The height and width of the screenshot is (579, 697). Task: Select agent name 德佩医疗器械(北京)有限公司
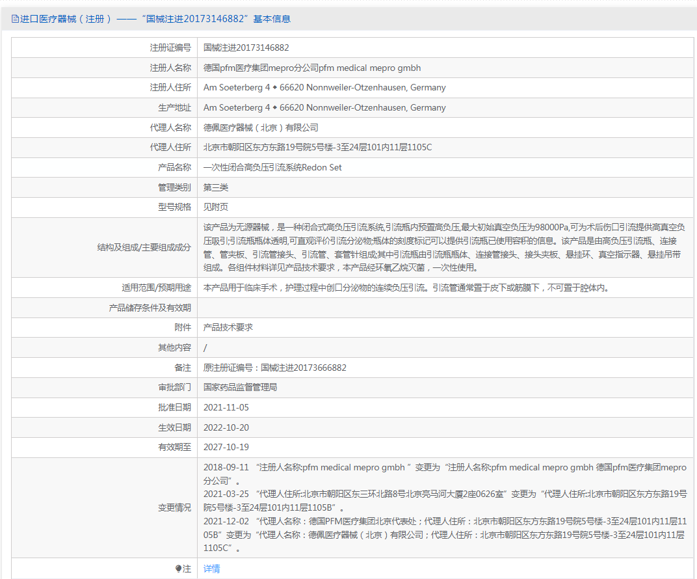pyautogui.click(x=261, y=128)
